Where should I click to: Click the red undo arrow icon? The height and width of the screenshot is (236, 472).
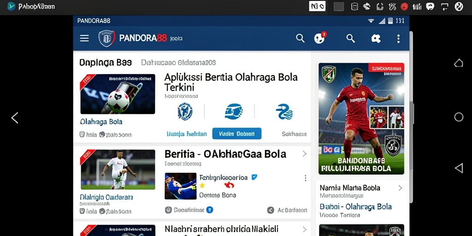coord(230,185)
